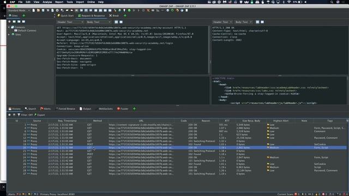Click the Persist Session toolbar icon
Viewport: 349px width, 196px height.
(43, 10)
